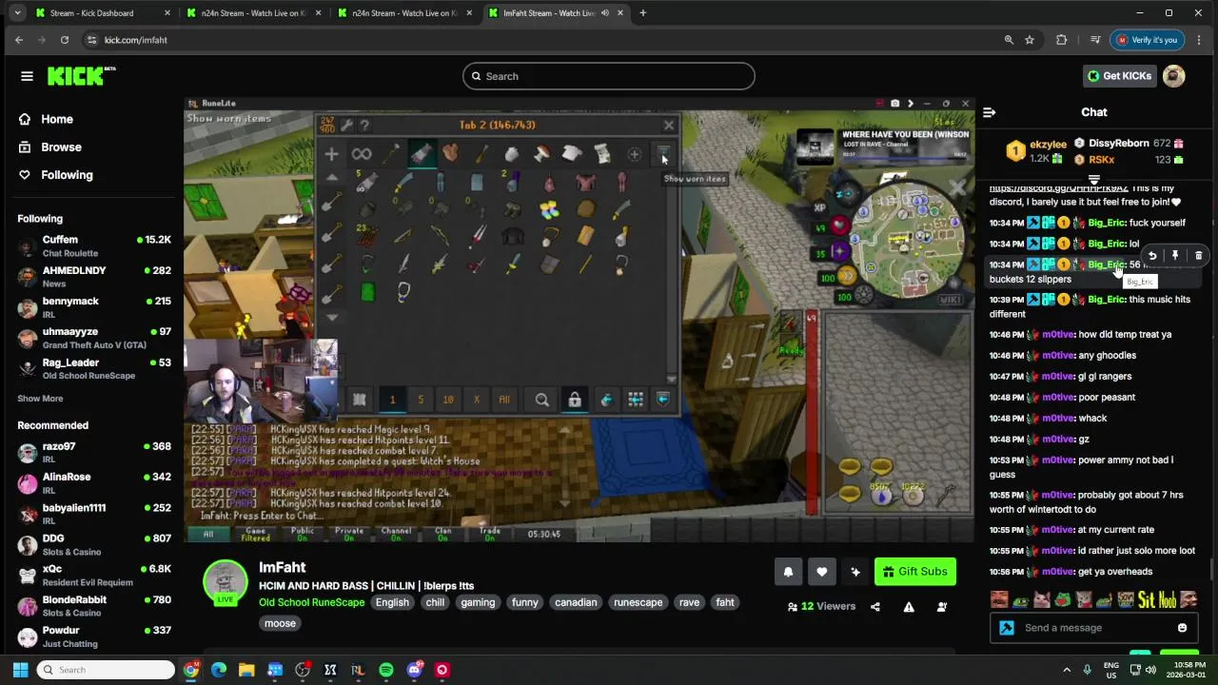Bookmark this page with star icon

click(1030, 40)
